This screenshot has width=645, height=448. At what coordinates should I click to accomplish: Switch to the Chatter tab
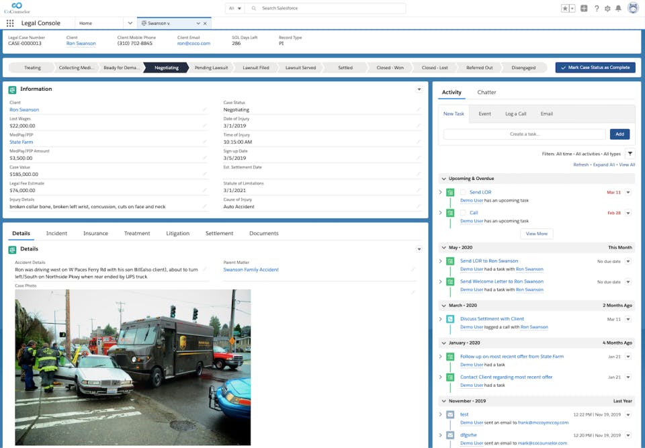coord(486,92)
